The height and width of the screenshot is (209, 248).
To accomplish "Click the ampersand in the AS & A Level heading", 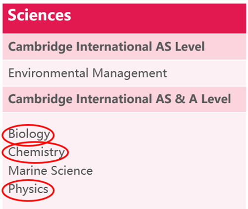I will tap(180, 99).
